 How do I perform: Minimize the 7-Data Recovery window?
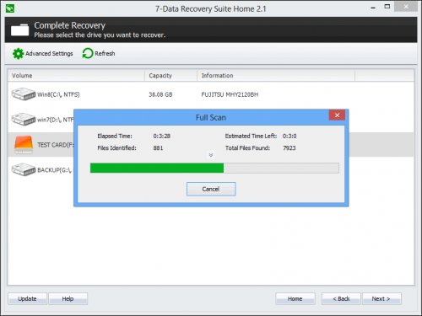373,8
